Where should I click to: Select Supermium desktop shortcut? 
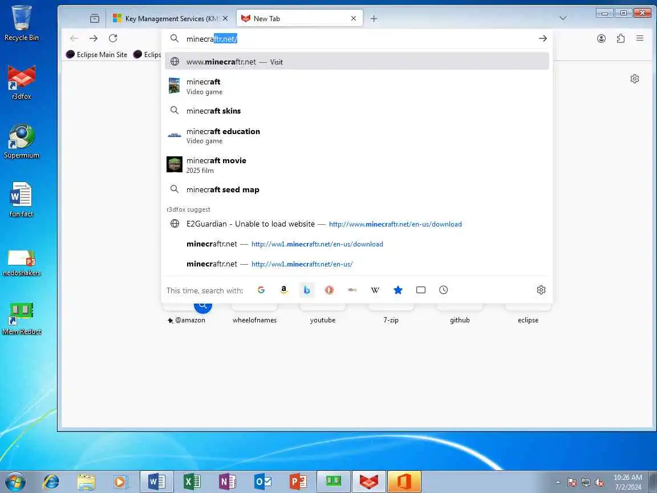point(21,142)
